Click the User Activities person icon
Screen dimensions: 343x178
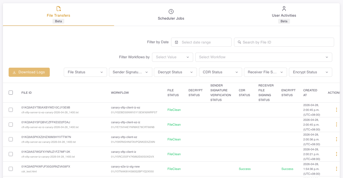coord(284,9)
